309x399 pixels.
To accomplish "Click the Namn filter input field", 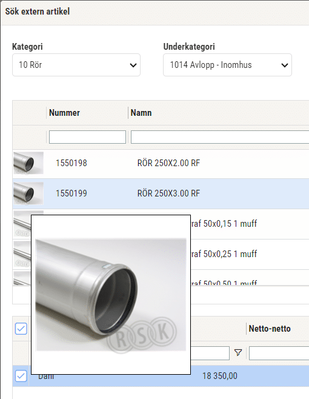I will point(220,137).
